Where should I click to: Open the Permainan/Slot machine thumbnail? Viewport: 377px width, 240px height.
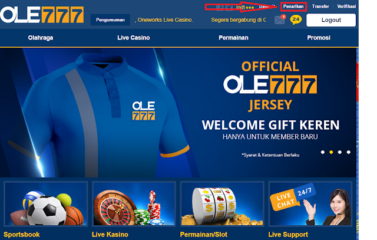click(222, 204)
